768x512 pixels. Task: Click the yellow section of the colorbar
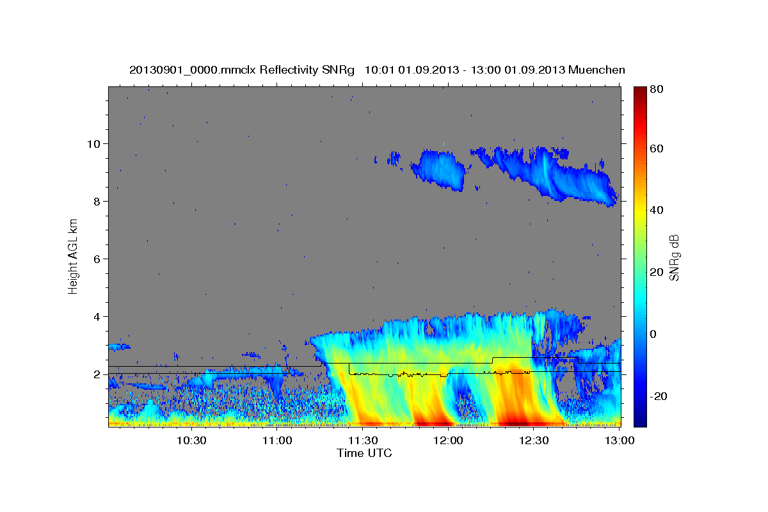point(639,211)
